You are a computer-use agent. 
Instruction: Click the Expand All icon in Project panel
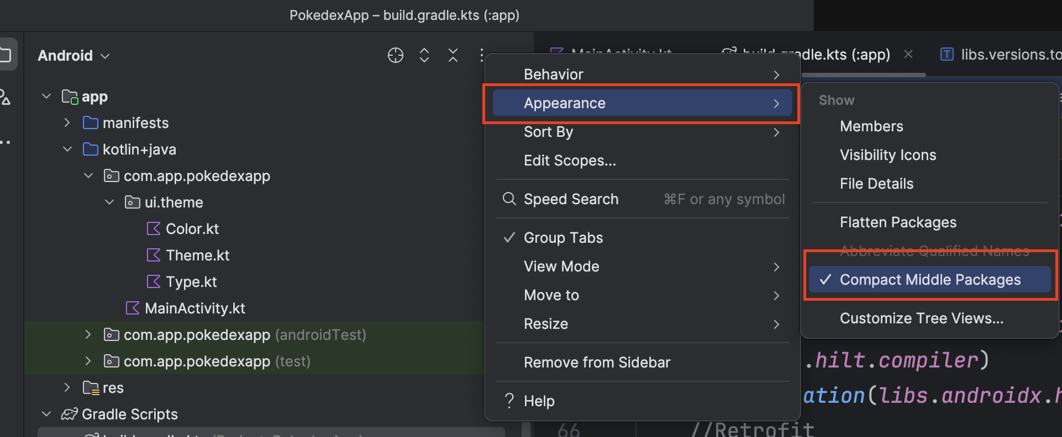tap(424, 55)
